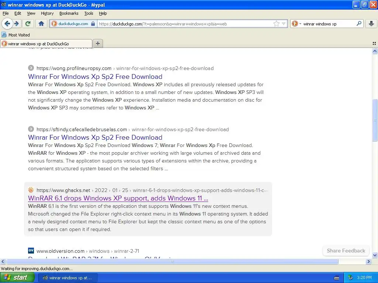The width and height of the screenshot is (378, 283).
Task: Open the Bookmarks menu
Action: point(69,13)
